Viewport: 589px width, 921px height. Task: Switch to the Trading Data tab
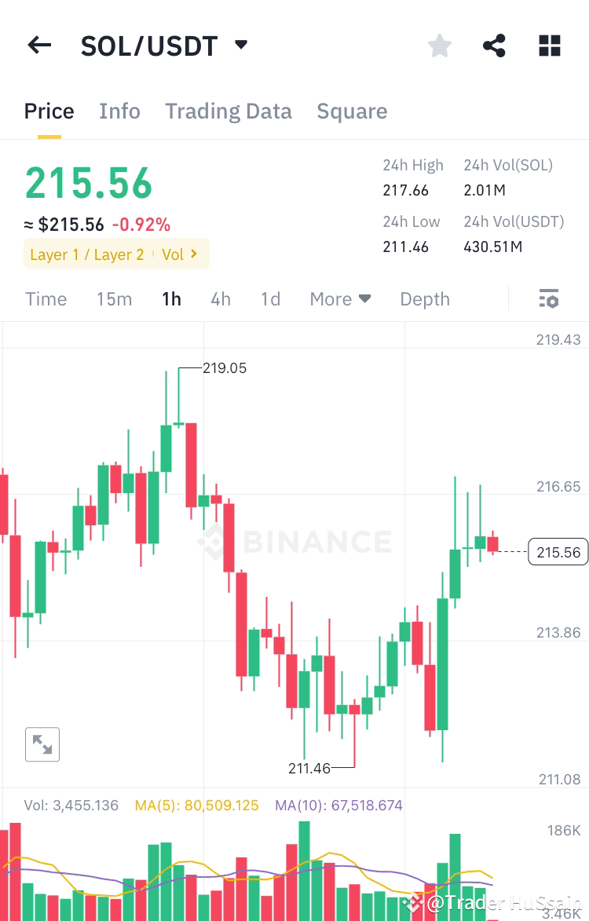pyautogui.click(x=229, y=111)
